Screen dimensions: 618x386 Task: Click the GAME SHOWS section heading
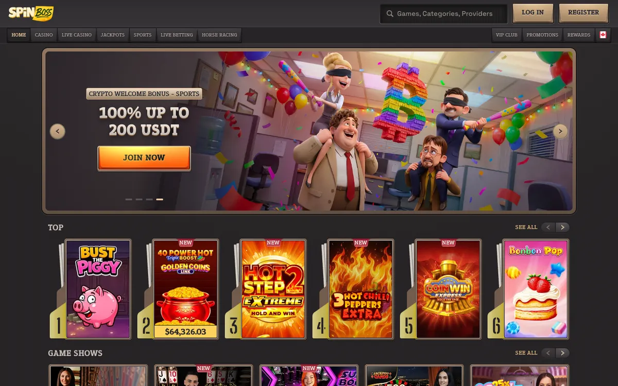click(x=75, y=353)
